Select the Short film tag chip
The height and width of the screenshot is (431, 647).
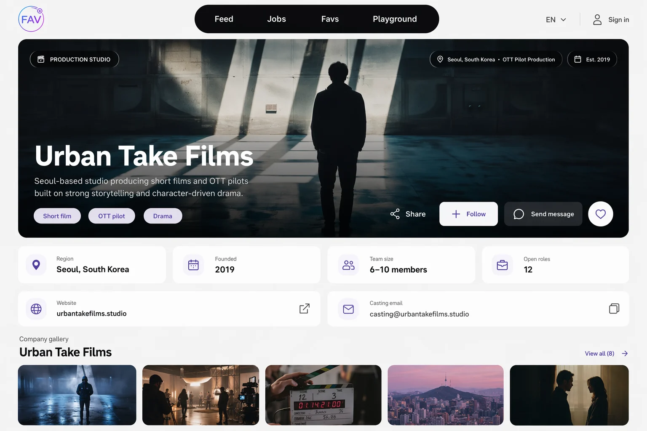tap(57, 216)
